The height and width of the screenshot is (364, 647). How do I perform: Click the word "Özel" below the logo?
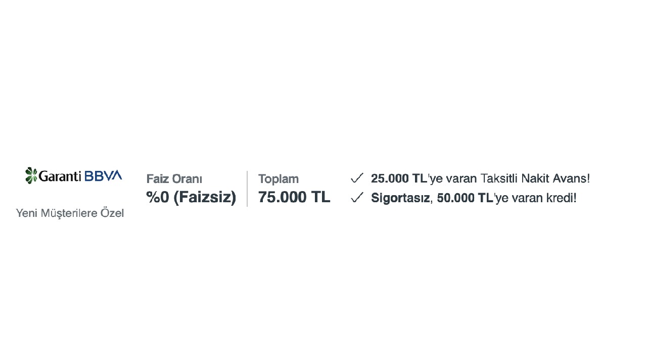112,213
